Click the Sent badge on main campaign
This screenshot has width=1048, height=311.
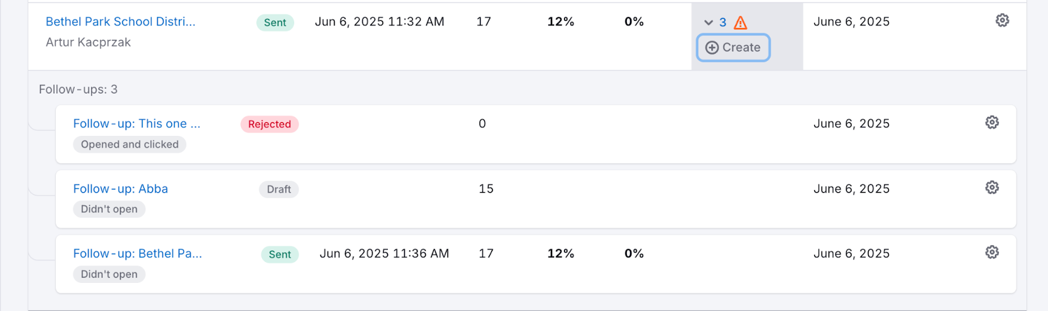tap(275, 23)
